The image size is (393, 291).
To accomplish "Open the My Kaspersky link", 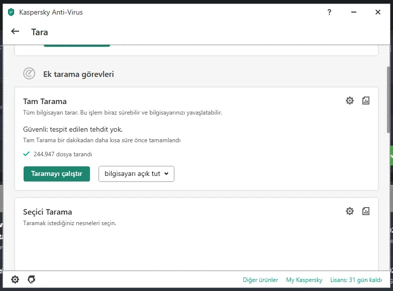I will coord(304,280).
